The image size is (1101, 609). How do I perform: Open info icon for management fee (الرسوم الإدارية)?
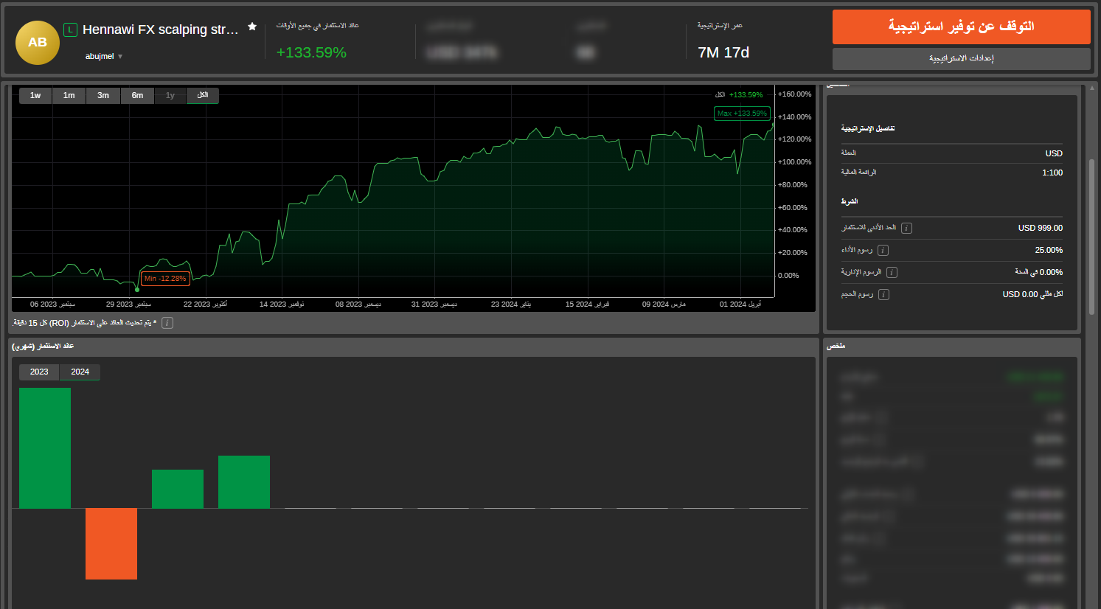892,272
